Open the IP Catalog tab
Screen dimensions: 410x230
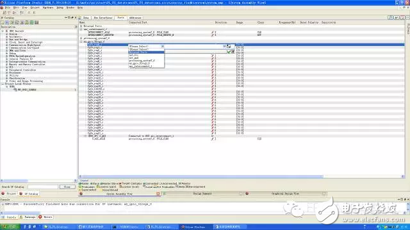pos(29,194)
